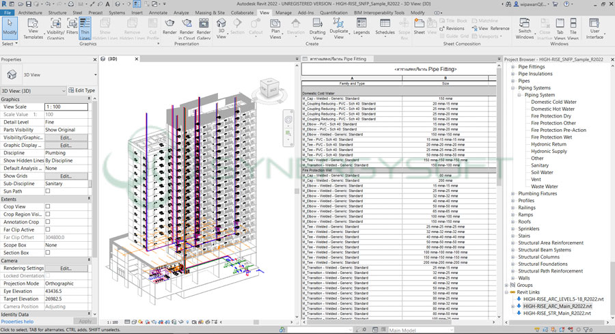Expand the Plumbing Fixtures tree node
Viewport: 615px width, 334px height.
pyautogui.click(x=513, y=193)
